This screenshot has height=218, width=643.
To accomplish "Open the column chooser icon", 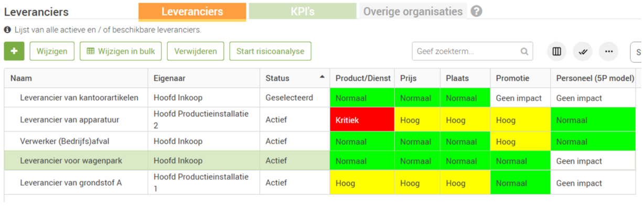I will (557, 51).
